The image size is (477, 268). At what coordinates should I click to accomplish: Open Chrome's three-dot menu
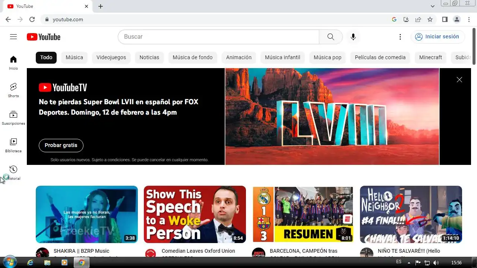point(469,19)
